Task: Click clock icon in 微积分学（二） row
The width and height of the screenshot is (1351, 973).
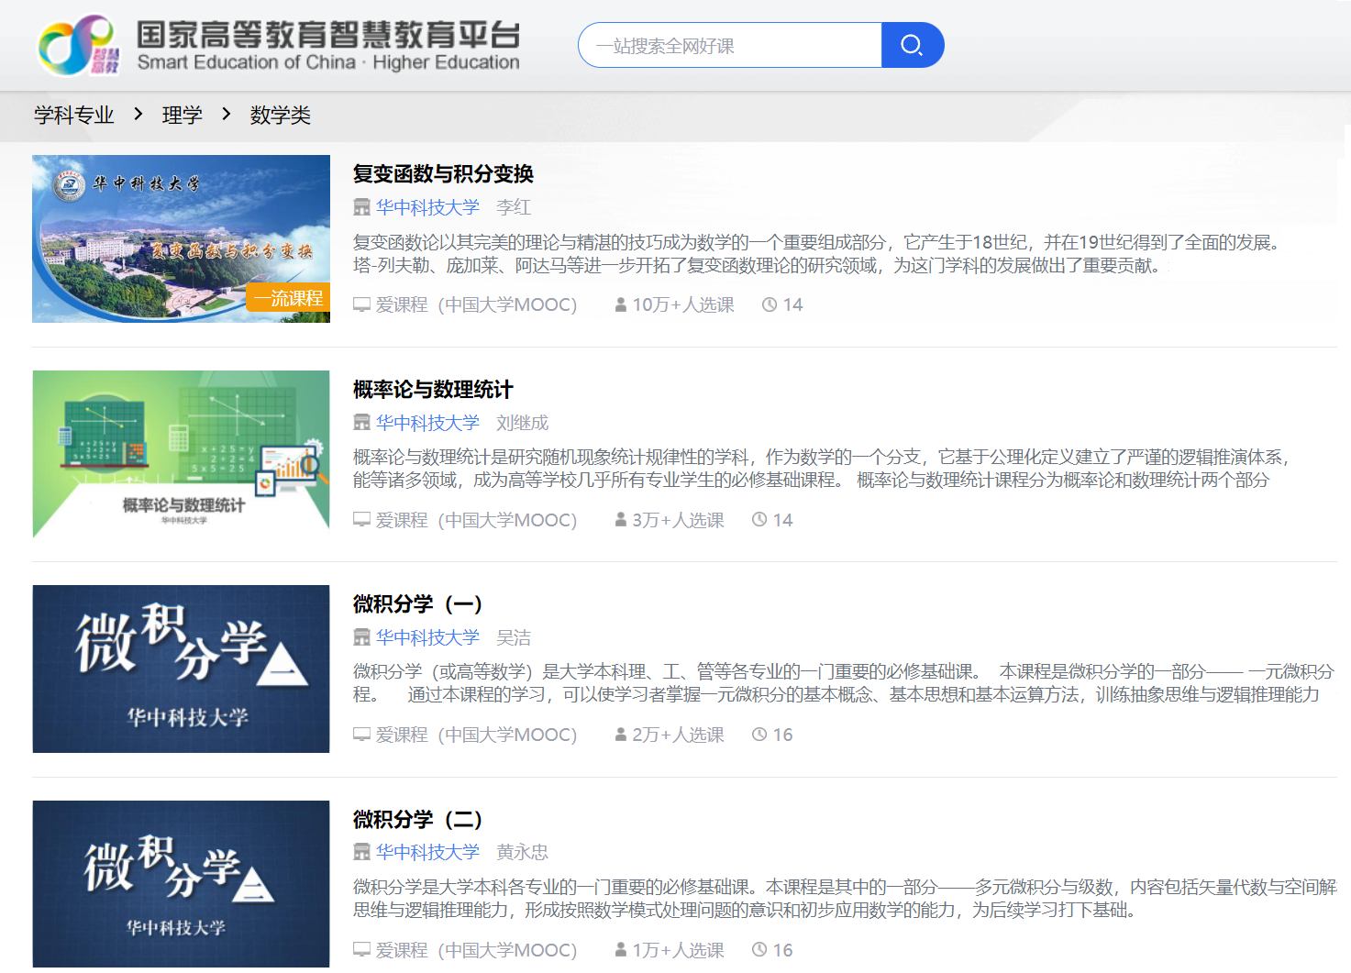Action: coord(759,950)
